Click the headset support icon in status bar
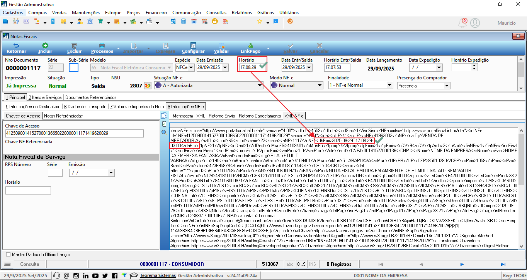Viewport: 527px width, 280px height. [x=57, y=275]
